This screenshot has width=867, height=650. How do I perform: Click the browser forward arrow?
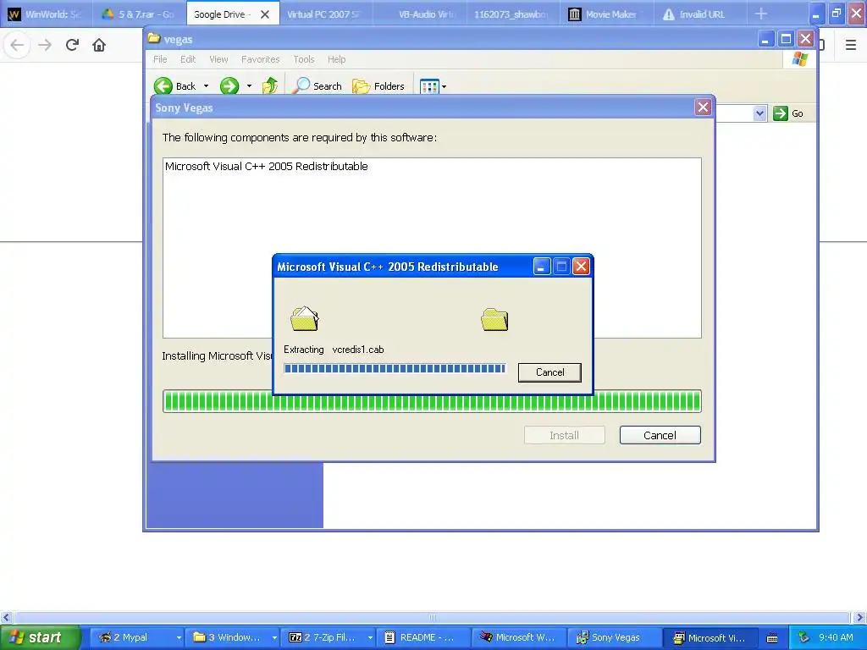click(46, 45)
